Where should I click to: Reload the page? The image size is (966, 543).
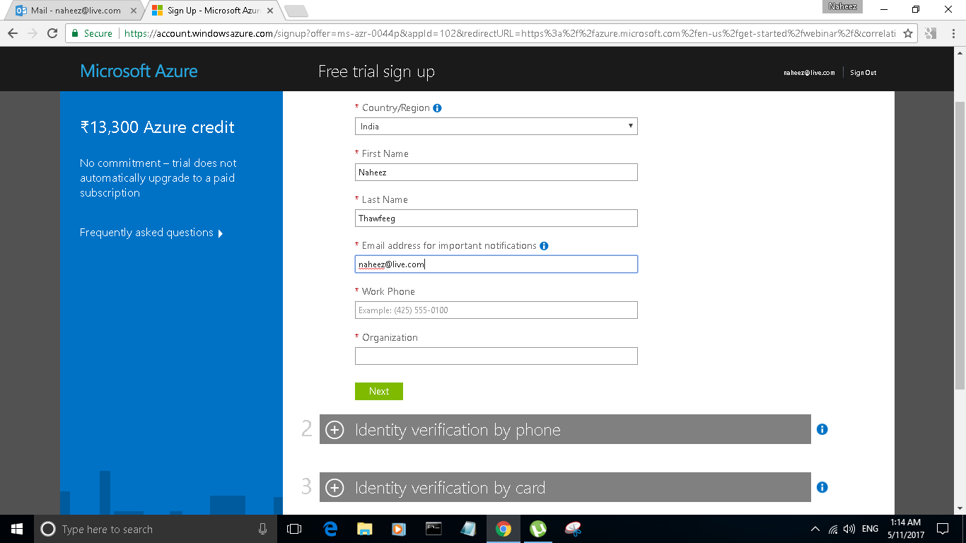(52, 33)
